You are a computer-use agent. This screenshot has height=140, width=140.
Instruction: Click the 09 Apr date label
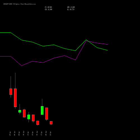pos(19,133)
